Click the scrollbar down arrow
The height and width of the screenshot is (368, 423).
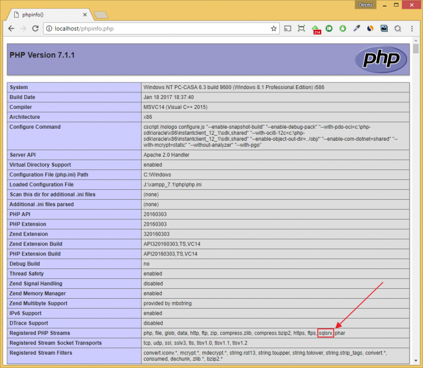[416, 364]
